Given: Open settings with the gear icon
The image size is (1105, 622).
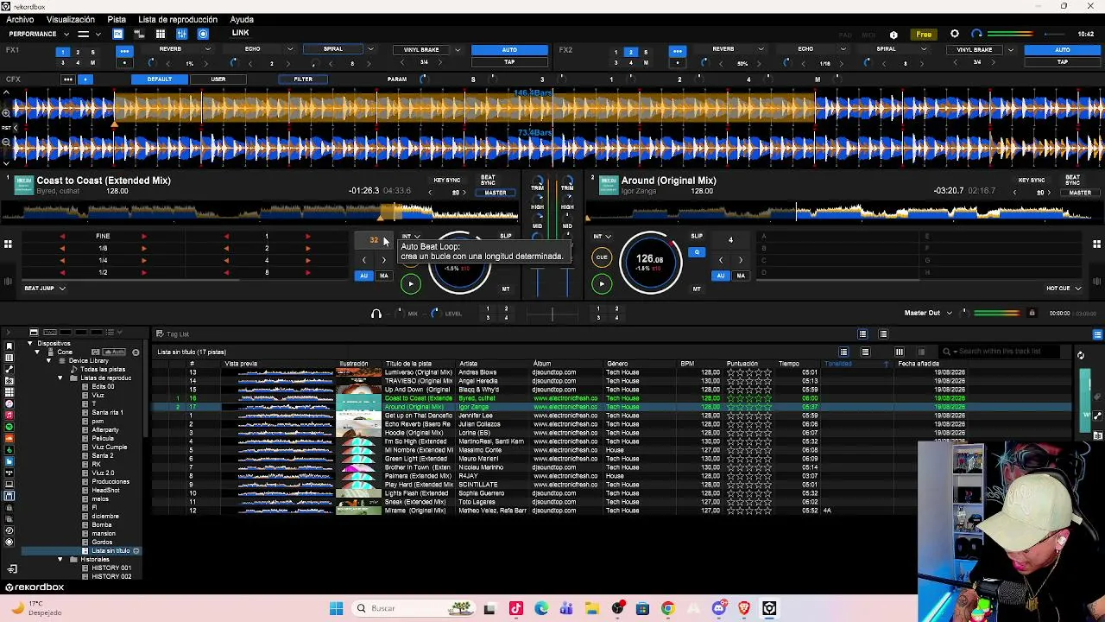Looking at the screenshot, I should click(x=955, y=35).
